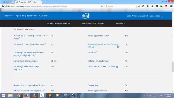Open the Pocket icon in the toolbar
Viewport: 174px width, 98px height.
[157, 6]
